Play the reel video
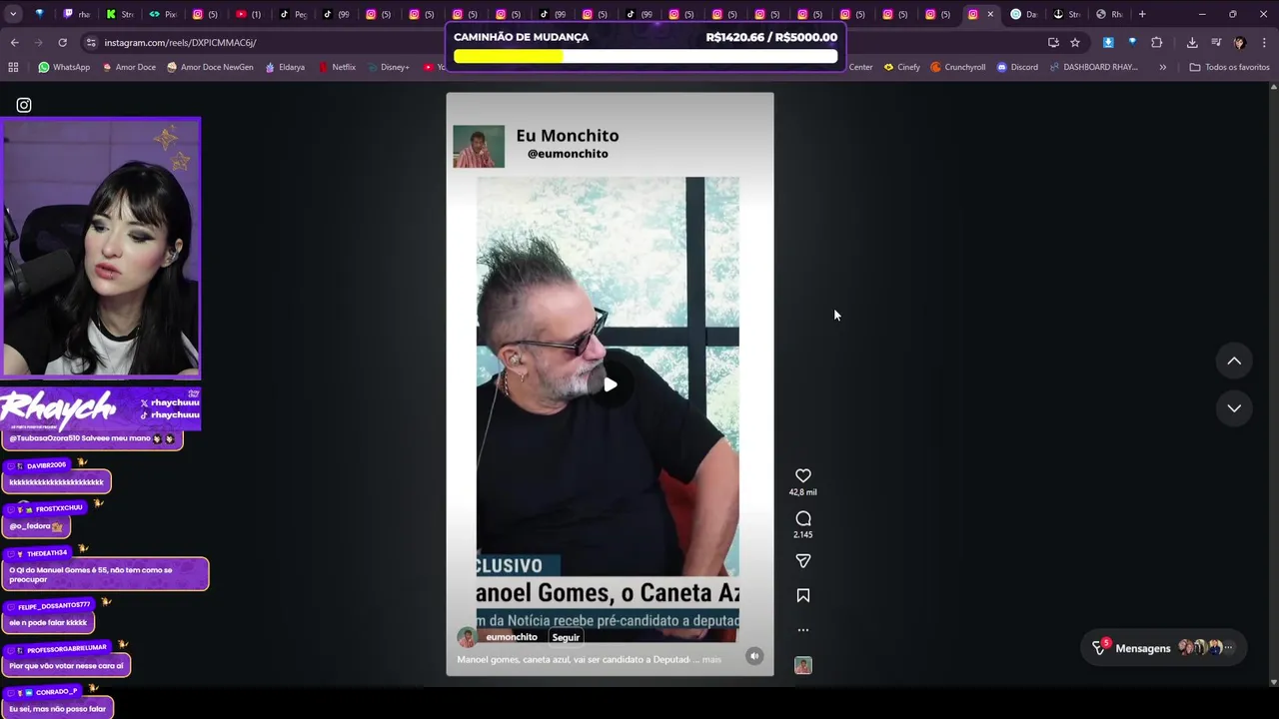 (610, 384)
